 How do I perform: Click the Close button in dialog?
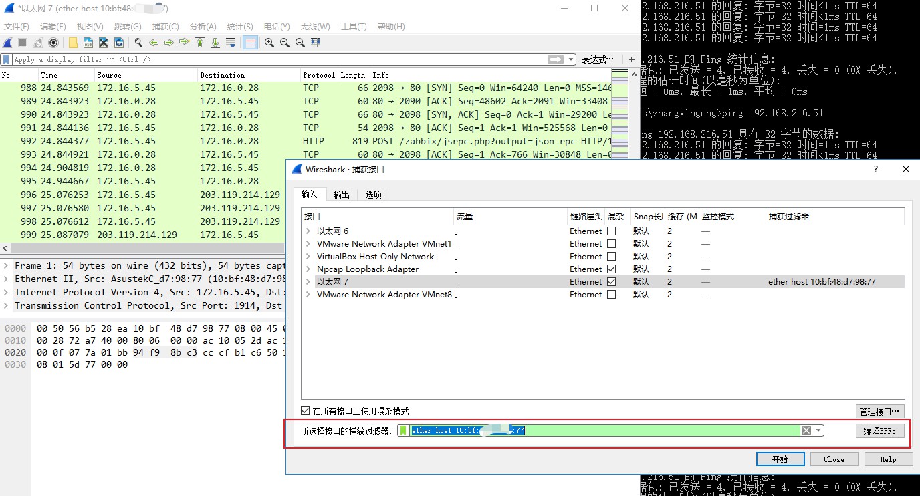(834, 459)
